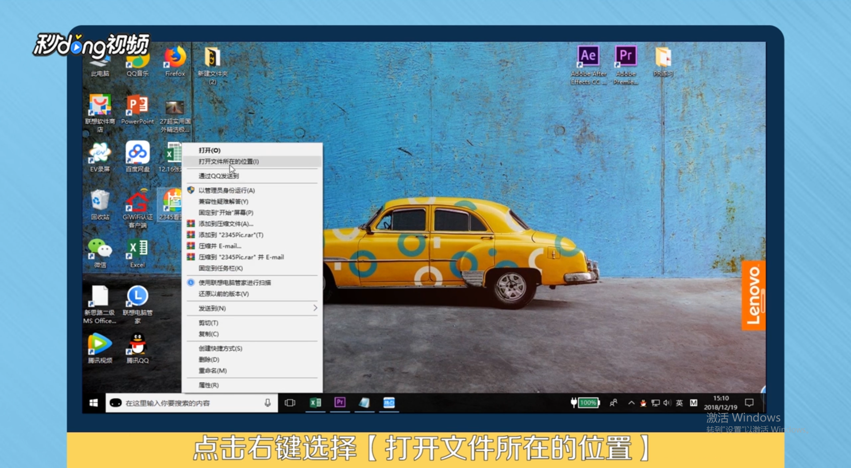Choose 兼容性疑难解答(Y) menu entry

click(x=252, y=202)
